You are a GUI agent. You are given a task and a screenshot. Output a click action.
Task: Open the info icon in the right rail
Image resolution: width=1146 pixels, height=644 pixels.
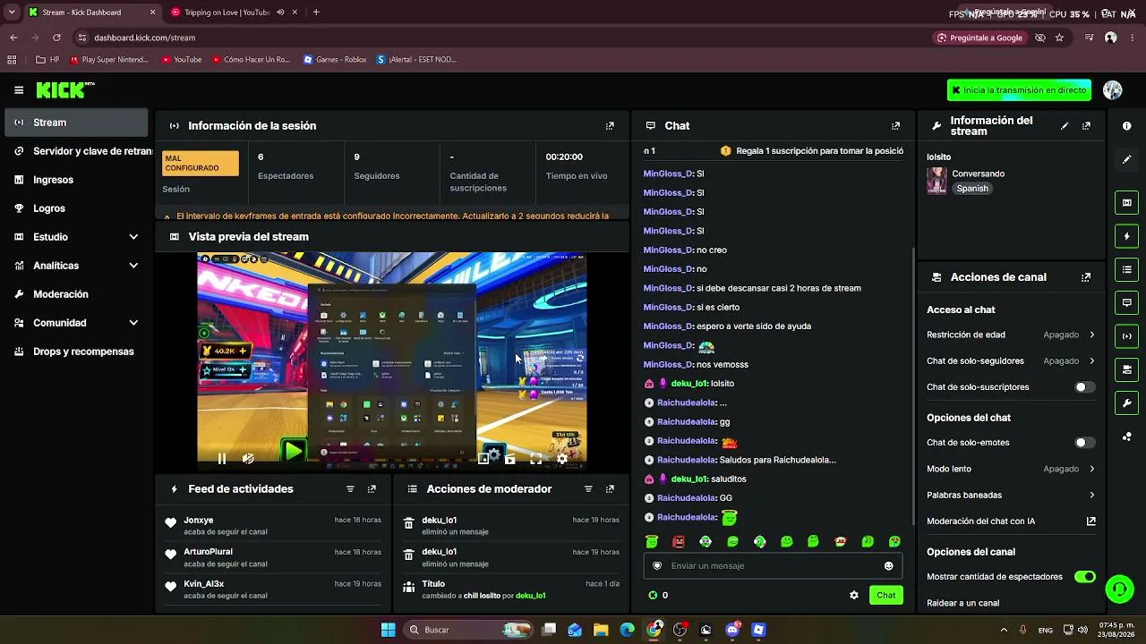click(x=1126, y=126)
